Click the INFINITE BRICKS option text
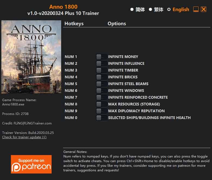 [x=123, y=77]
